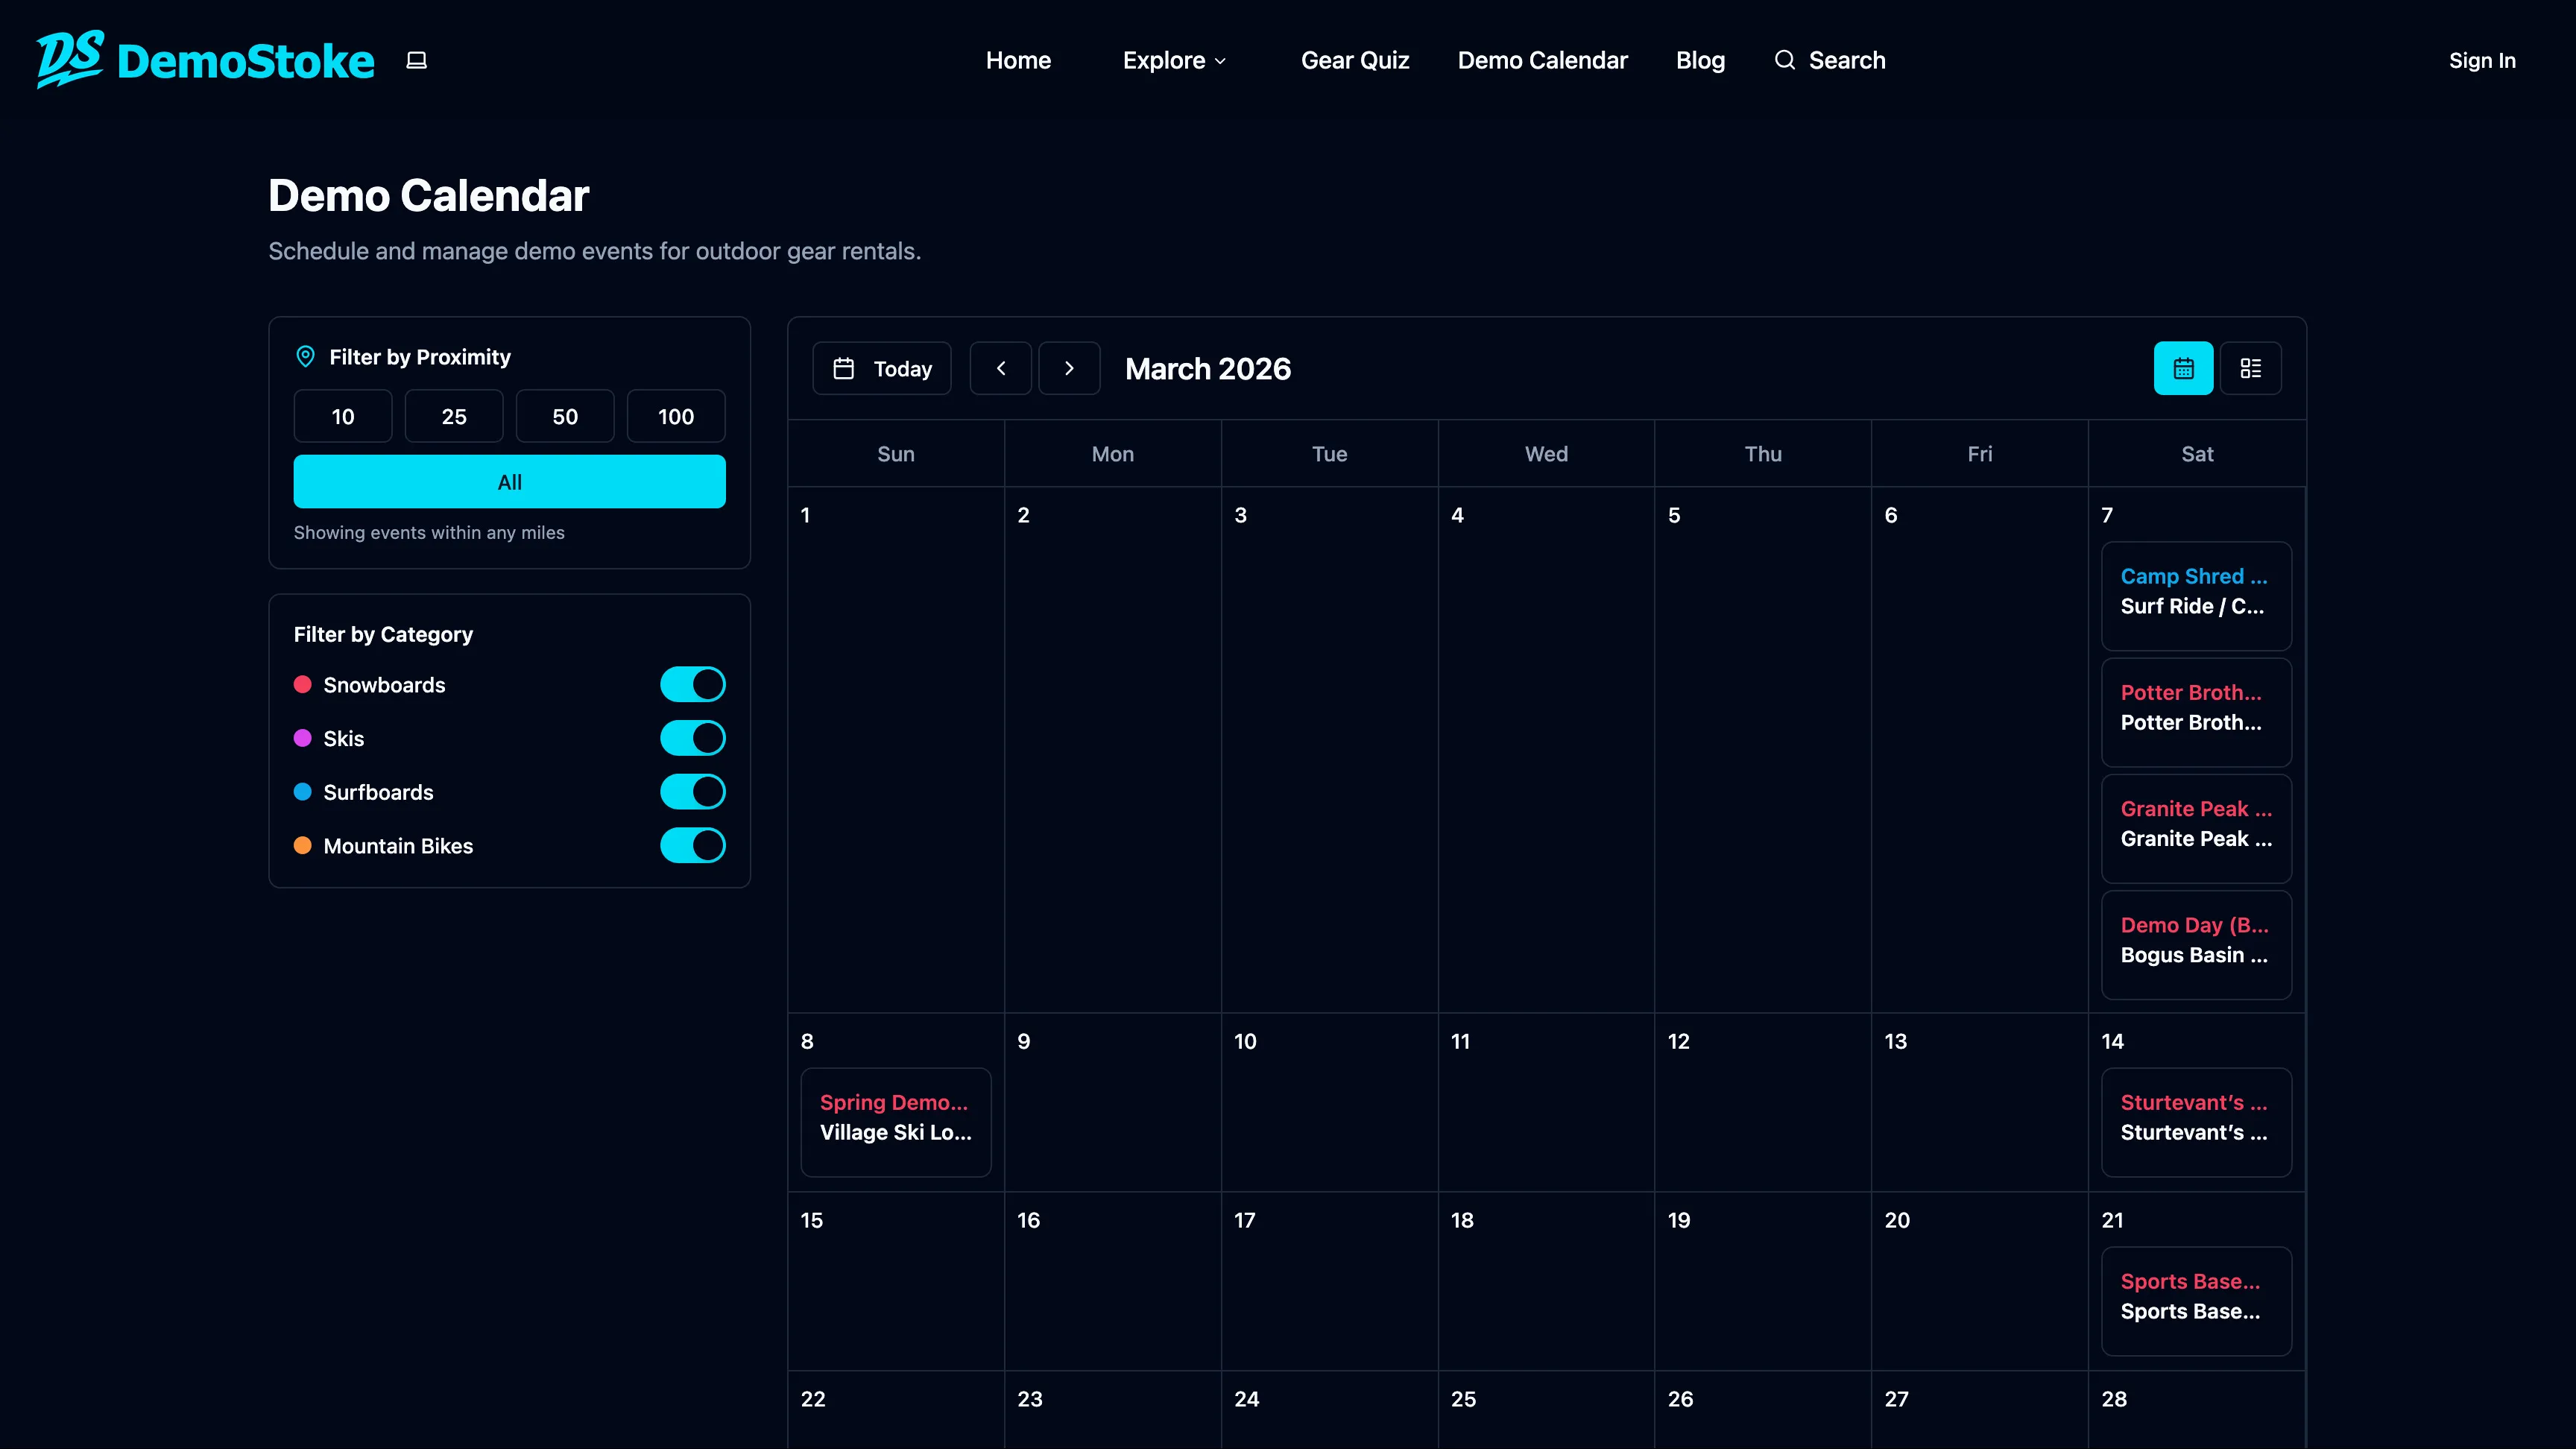Click the location pin beside Filter by Proximity
Viewport: 2576px width, 1449px height.
point(305,356)
